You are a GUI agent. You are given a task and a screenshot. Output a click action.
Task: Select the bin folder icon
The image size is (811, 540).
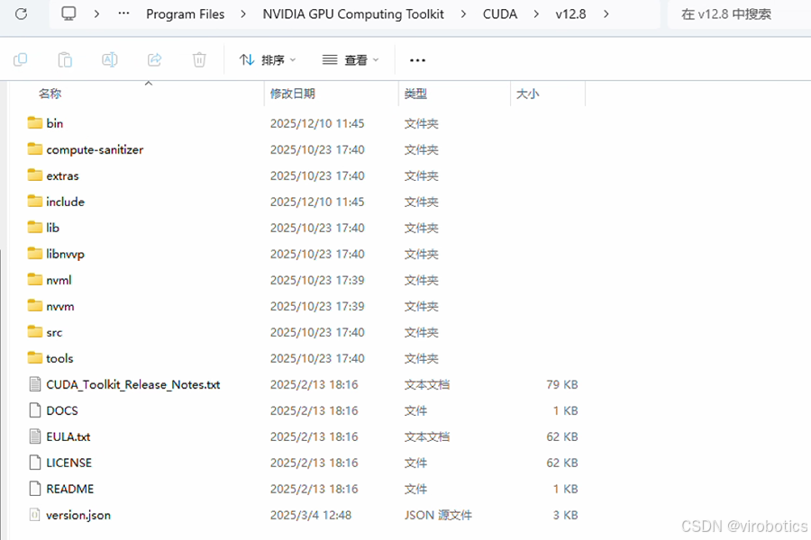click(34, 123)
